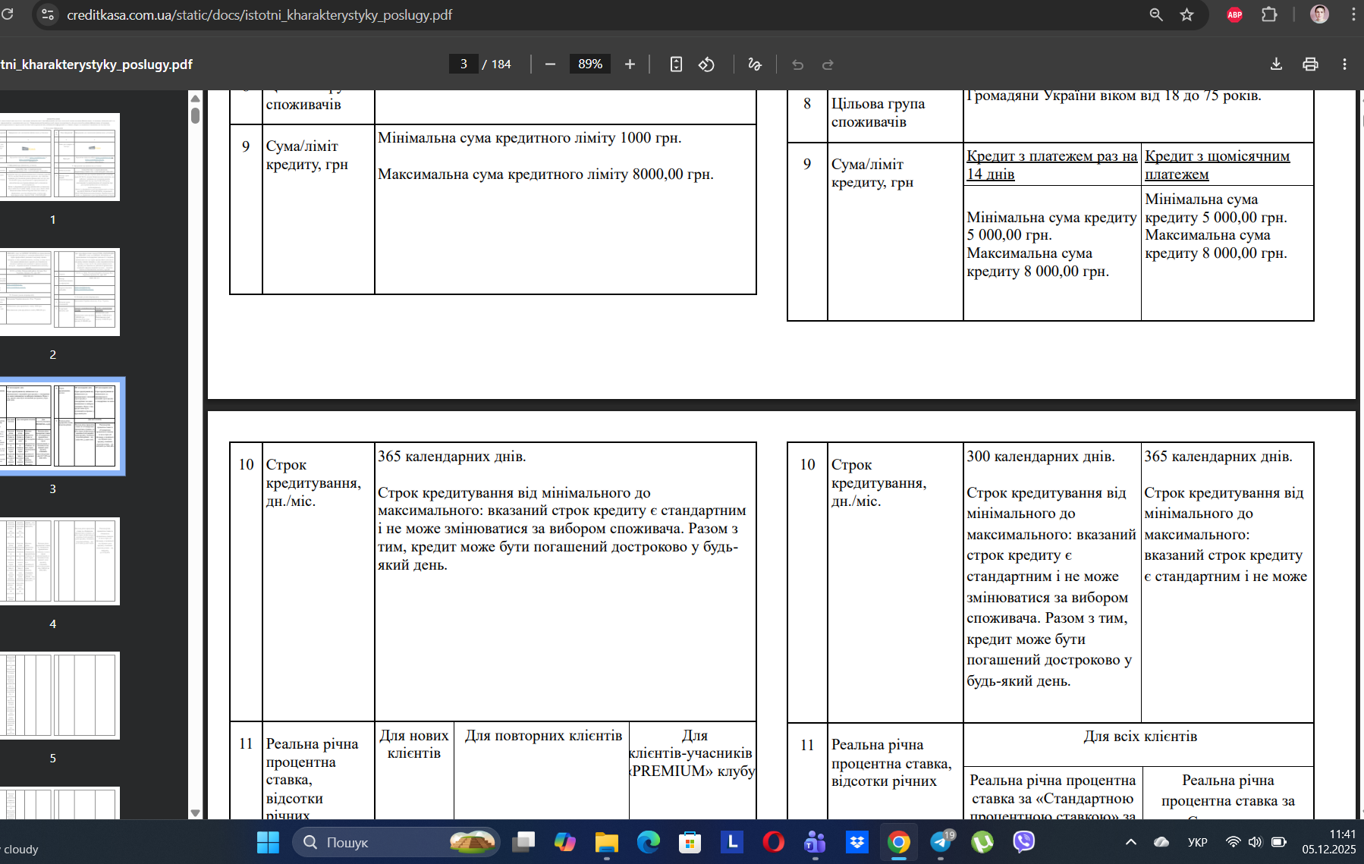Viewport: 1364px width, 864px height.
Task: Click the thumbnail sidebar scrollbar handle
Action: point(195,115)
